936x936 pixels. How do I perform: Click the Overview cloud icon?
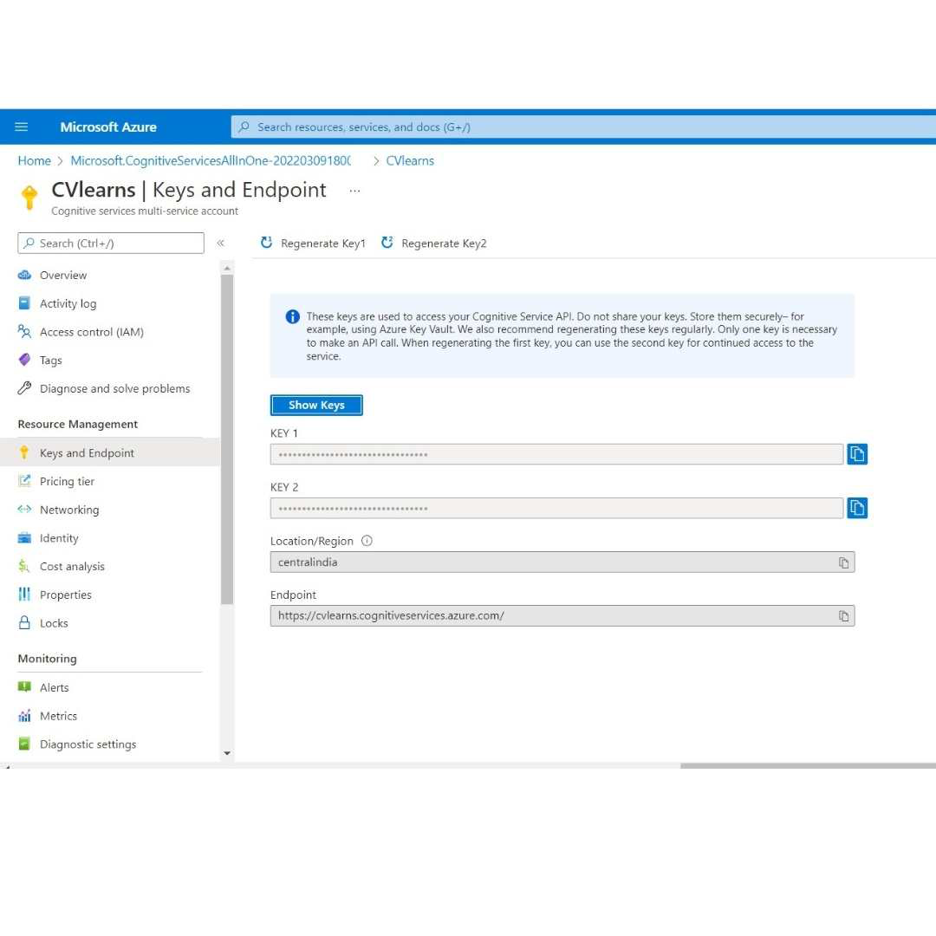coord(24,275)
